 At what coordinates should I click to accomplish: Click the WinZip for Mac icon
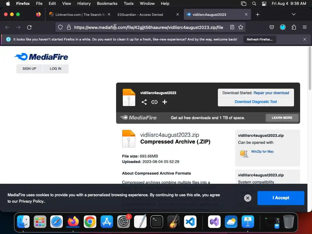[244, 154]
